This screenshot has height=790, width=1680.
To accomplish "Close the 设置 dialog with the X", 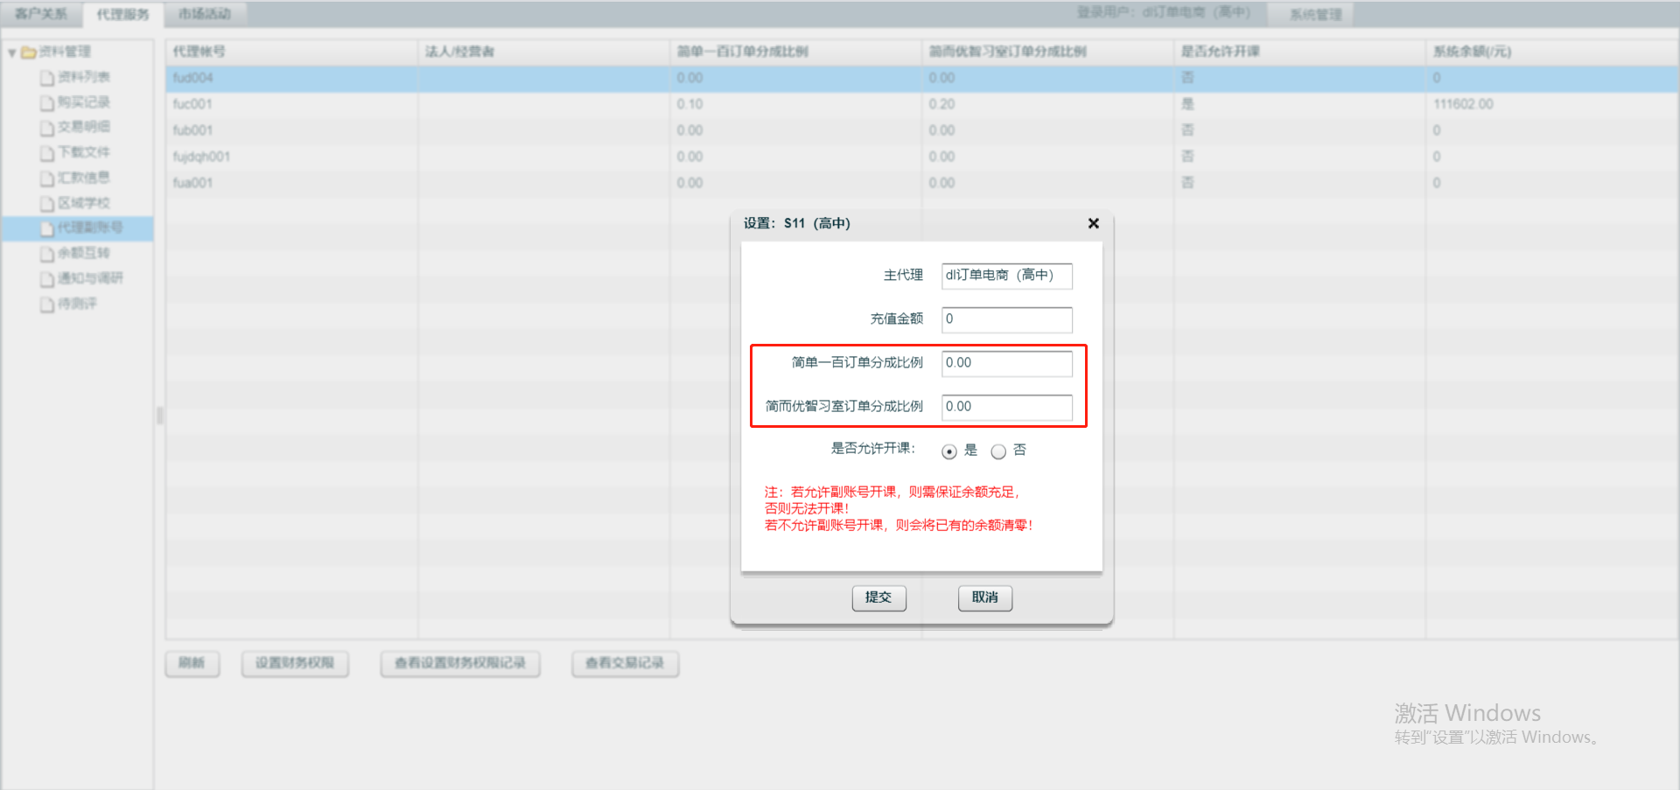I will [1093, 224].
